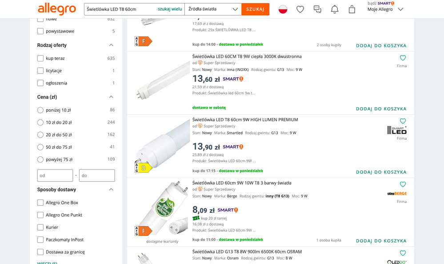
Task: Open the 'Źródła światła' category dropdown
Action: [213, 9]
